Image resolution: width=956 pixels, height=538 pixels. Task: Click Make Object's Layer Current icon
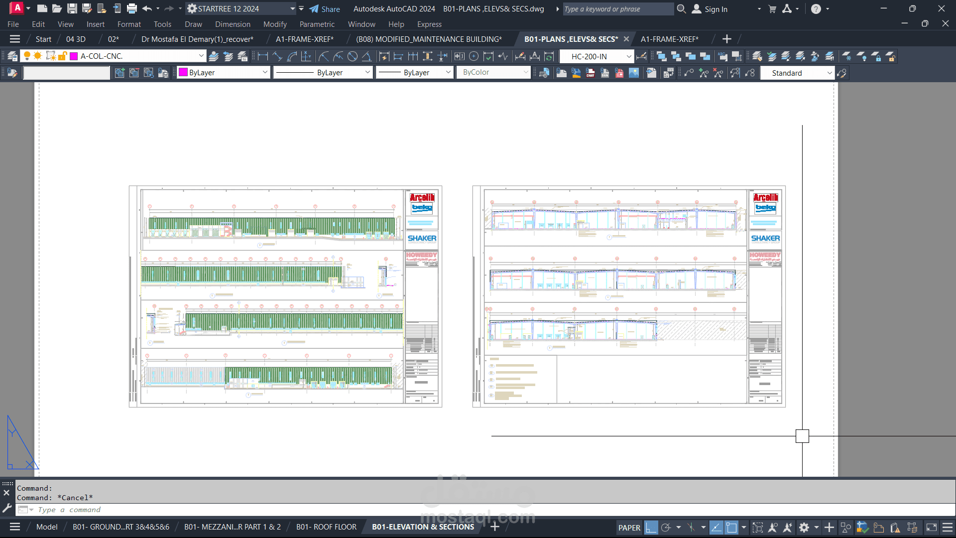pyautogui.click(x=214, y=56)
